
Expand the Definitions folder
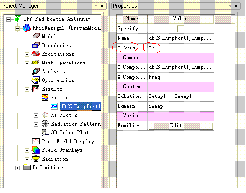click(x=17, y=168)
